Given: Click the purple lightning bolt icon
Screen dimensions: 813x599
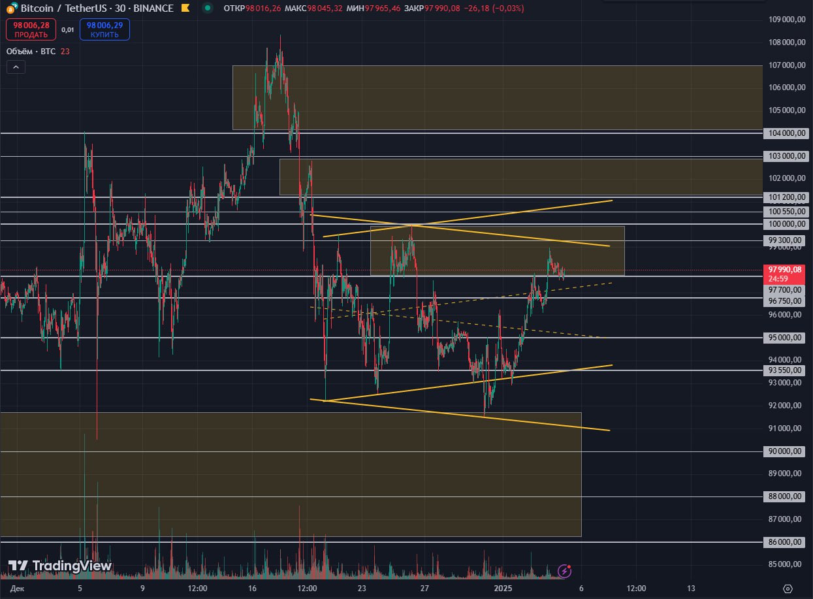Looking at the screenshot, I should [566, 572].
